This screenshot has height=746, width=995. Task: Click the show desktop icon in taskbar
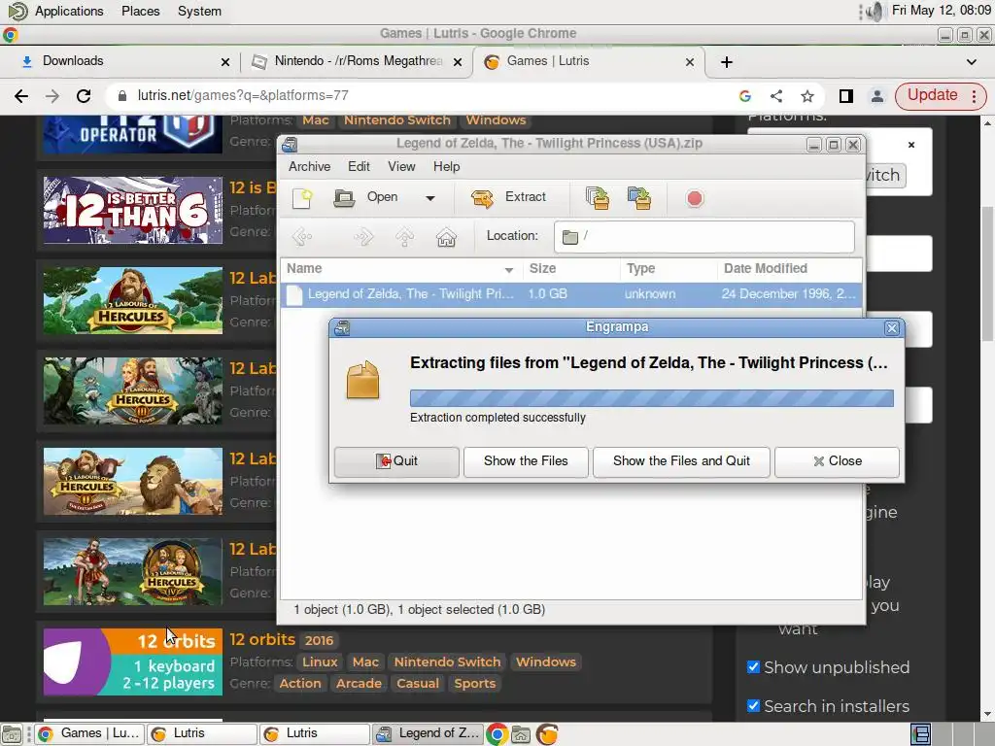[12, 734]
